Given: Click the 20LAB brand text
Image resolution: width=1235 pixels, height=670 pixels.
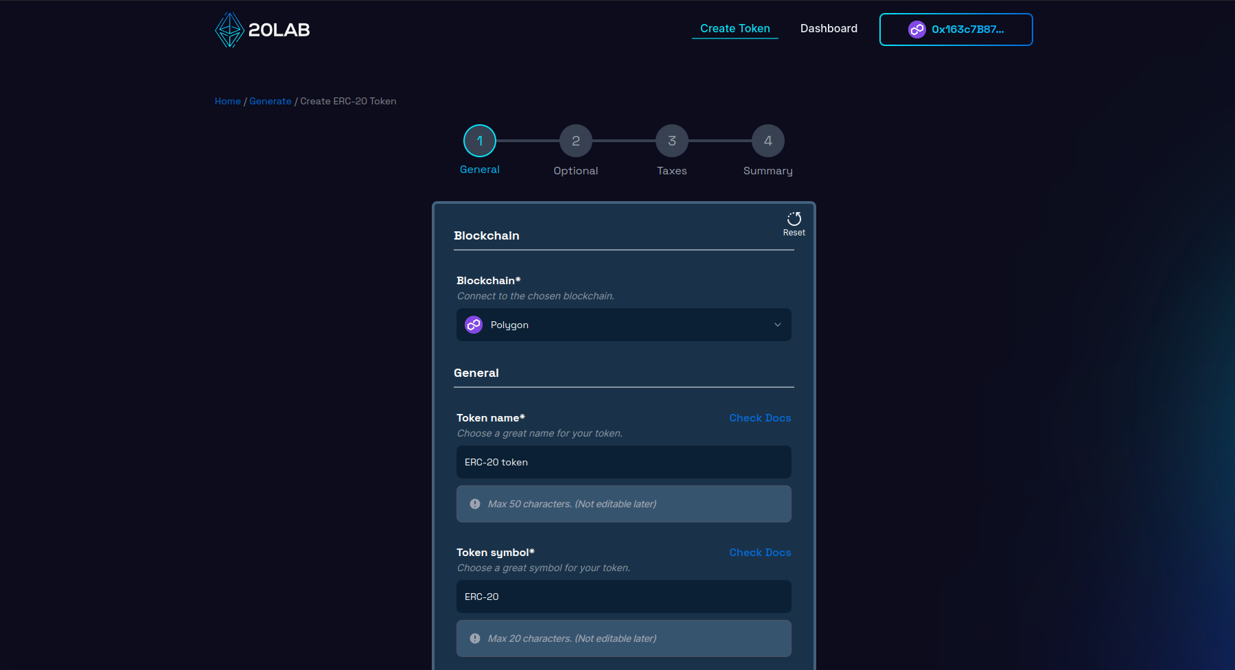Looking at the screenshot, I should 279,30.
